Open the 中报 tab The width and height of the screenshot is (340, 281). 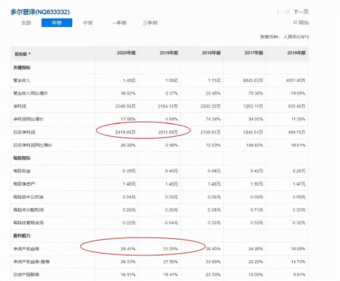pyautogui.click(x=88, y=23)
